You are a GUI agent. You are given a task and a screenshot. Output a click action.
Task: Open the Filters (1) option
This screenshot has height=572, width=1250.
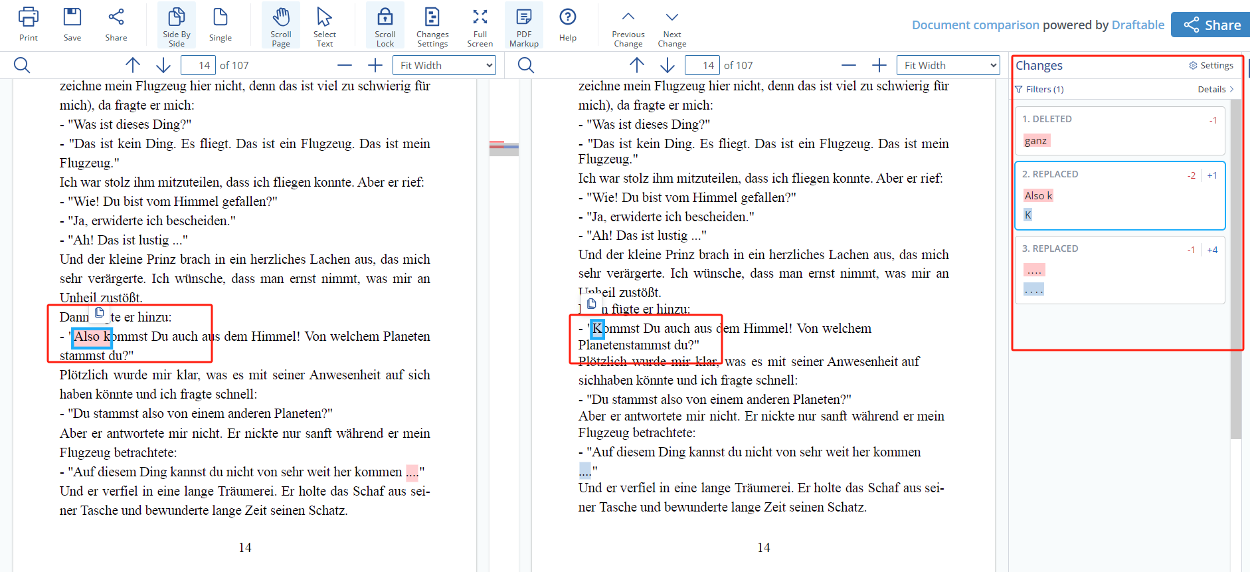tap(1039, 89)
